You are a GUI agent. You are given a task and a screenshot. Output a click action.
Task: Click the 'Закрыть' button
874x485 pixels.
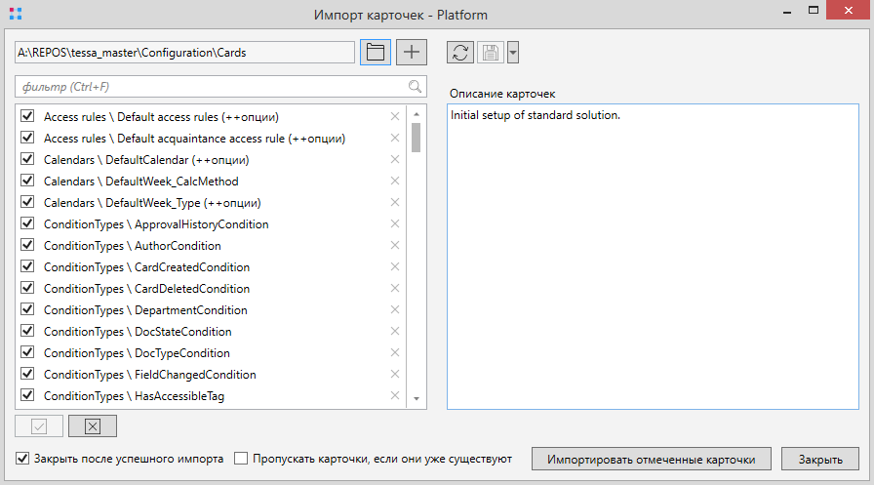point(821,459)
